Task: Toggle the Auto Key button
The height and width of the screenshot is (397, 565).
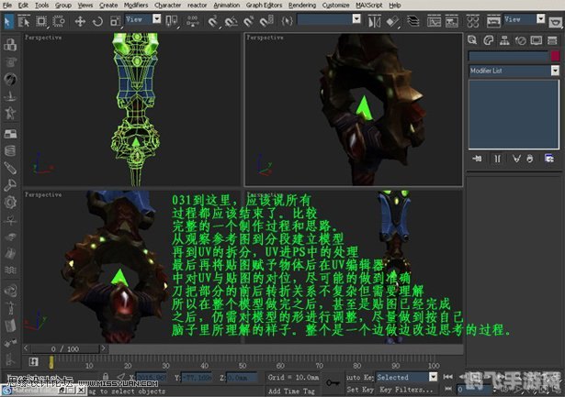Action: (x=358, y=377)
